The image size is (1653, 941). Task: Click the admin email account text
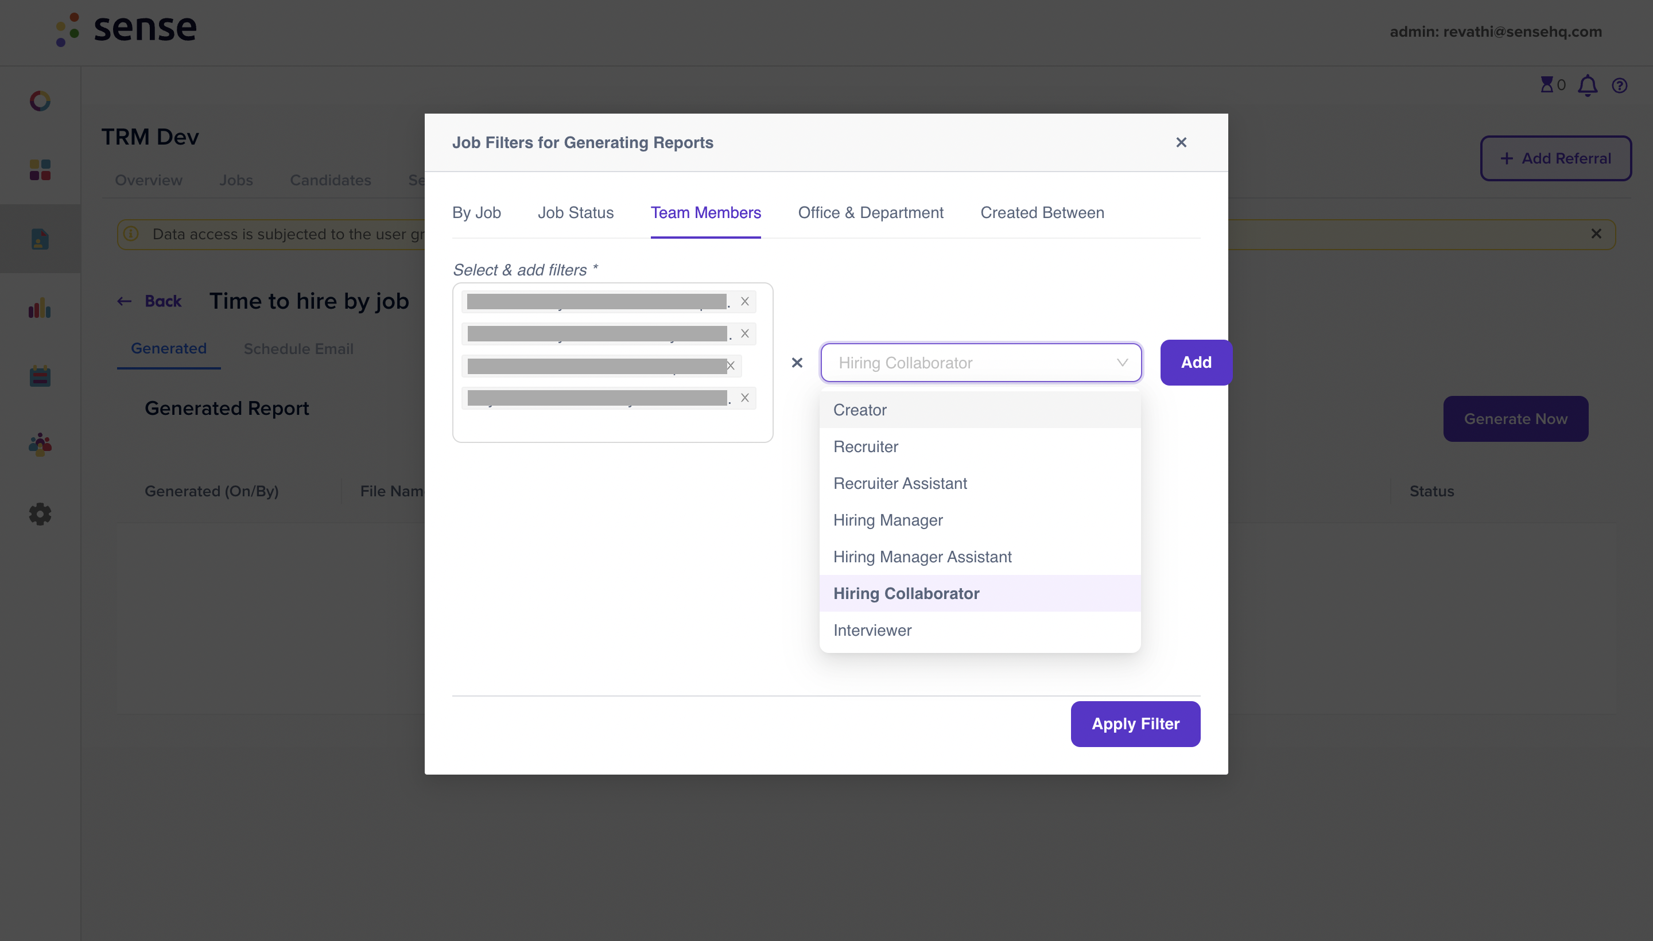pos(1495,32)
